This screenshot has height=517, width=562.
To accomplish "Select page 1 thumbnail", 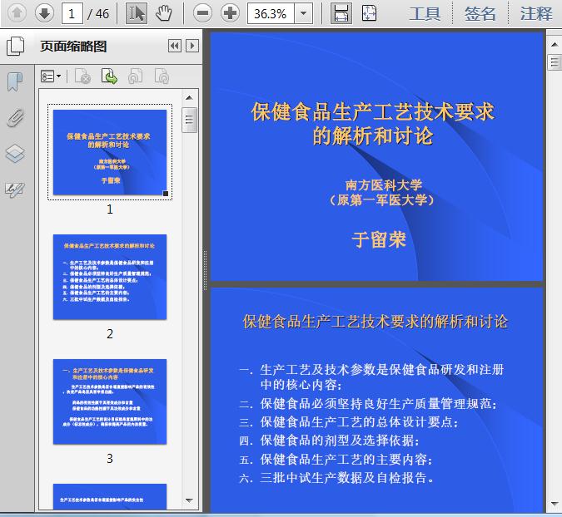I will [x=110, y=152].
